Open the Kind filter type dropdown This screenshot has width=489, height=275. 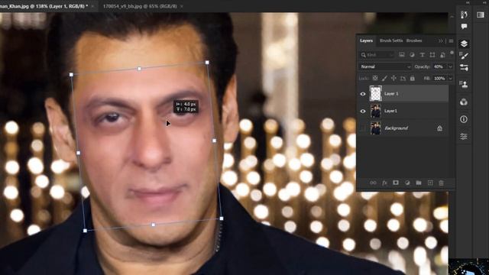(377, 55)
